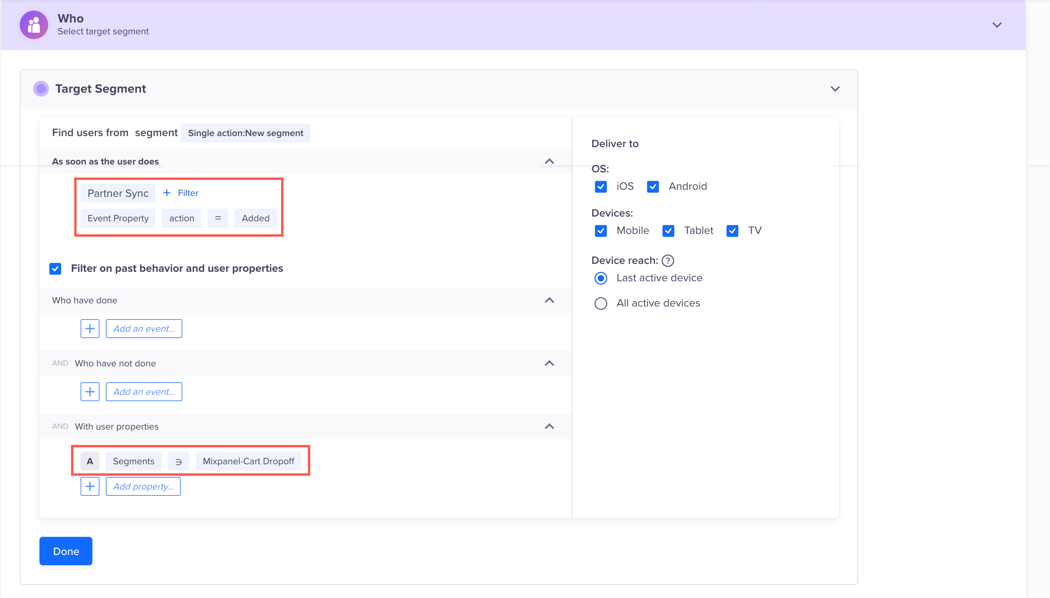Collapse As soon as the user does section
Viewport: 1050px width, 598px height.
coord(549,161)
